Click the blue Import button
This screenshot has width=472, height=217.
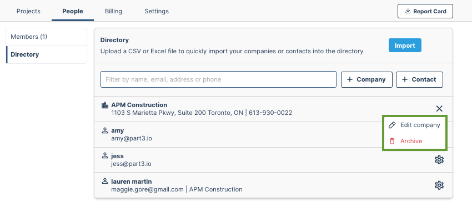(x=405, y=46)
